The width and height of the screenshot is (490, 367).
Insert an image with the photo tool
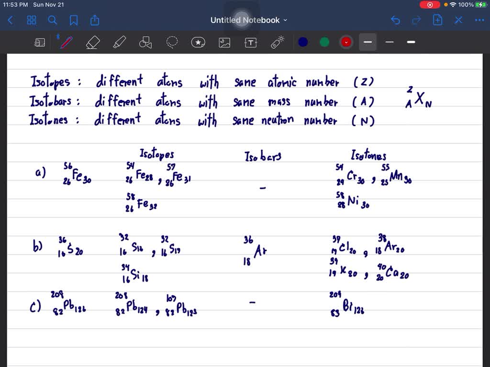224,42
